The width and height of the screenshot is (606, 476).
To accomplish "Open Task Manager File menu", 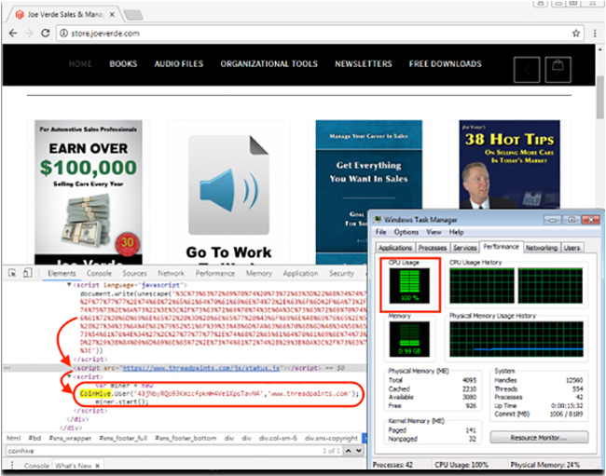I will pos(381,232).
